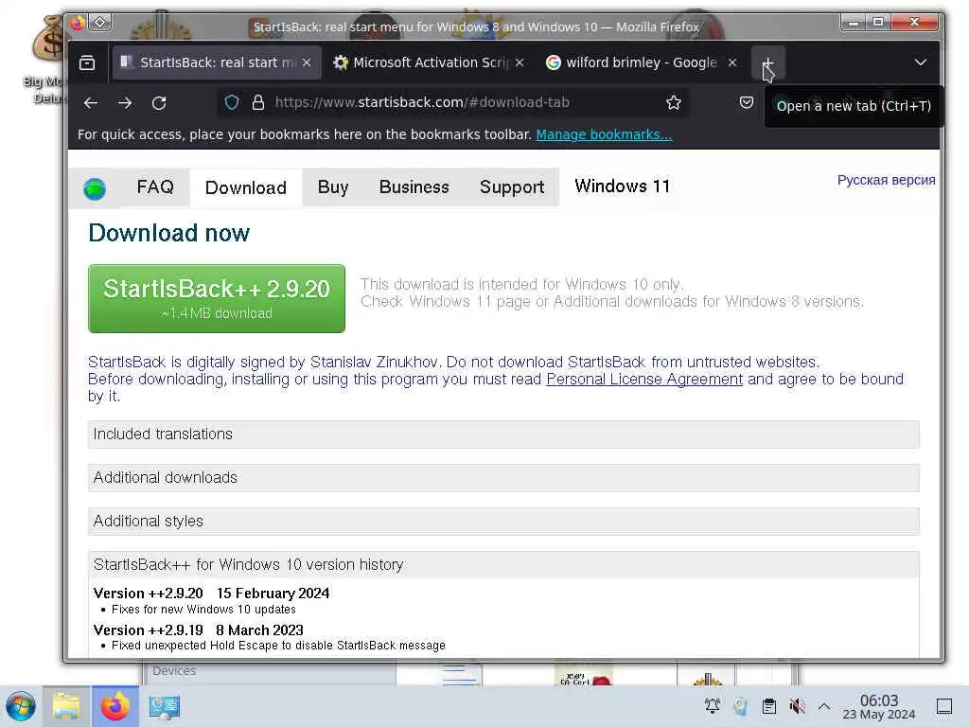Viewport: 969px width, 727px height.
Task: Expand the Included translations section
Action: (x=503, y=434)
